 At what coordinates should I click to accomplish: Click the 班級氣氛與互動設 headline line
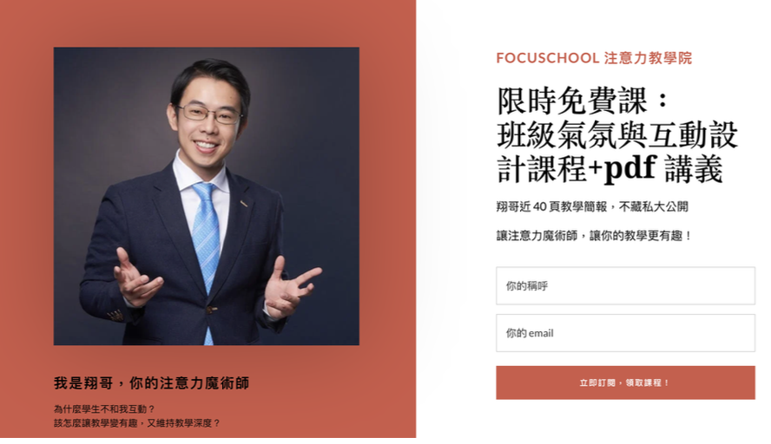click(617, 134)
